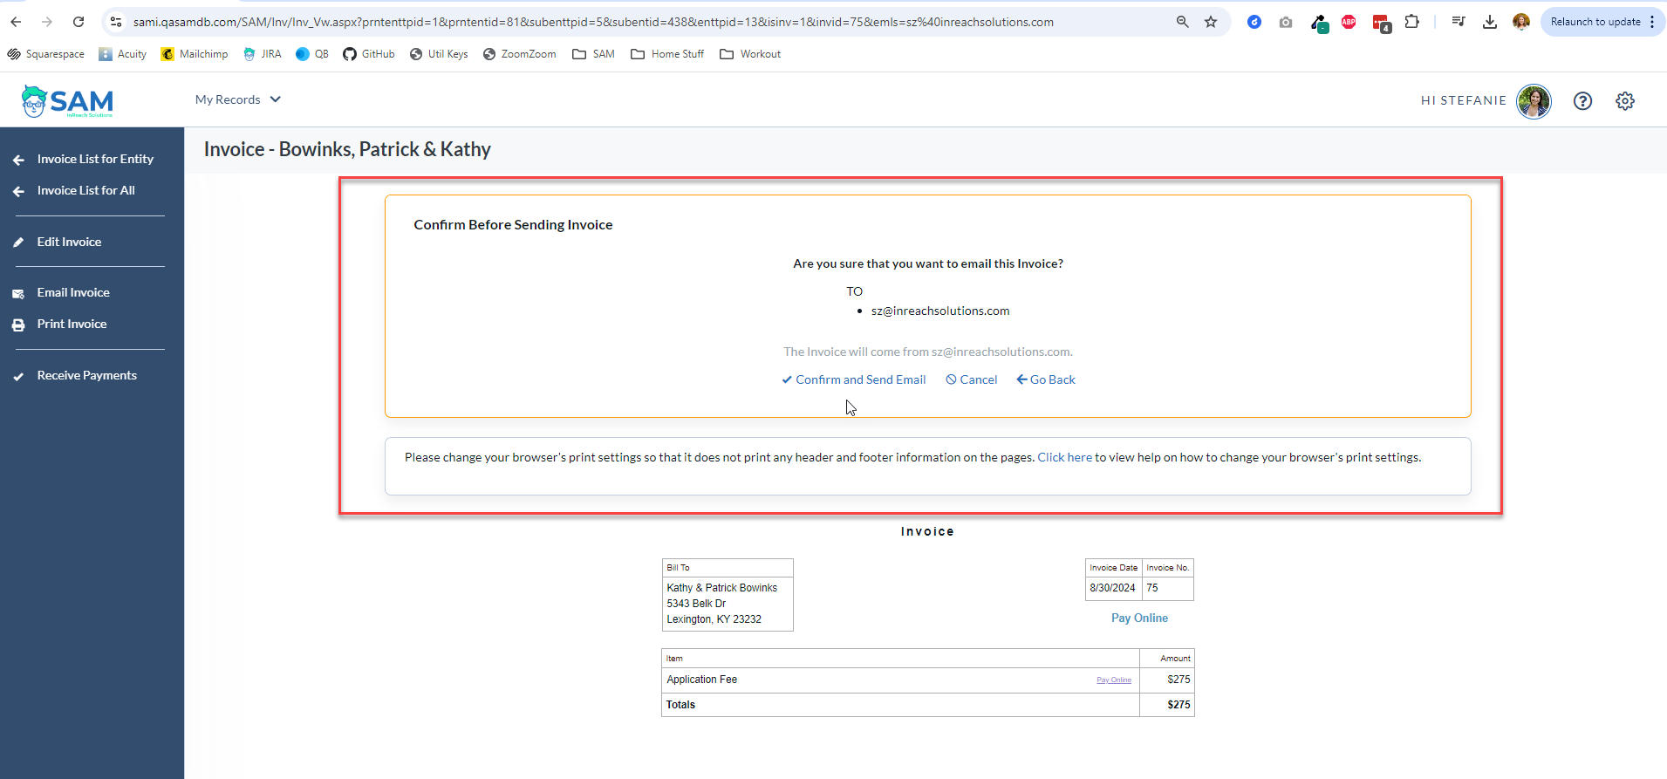The height and width of the screenshot is (779, 1667).
Task: Click the zoom magnifier icon in address bar
Action: pyautogui.click(x=1182, y=22)
